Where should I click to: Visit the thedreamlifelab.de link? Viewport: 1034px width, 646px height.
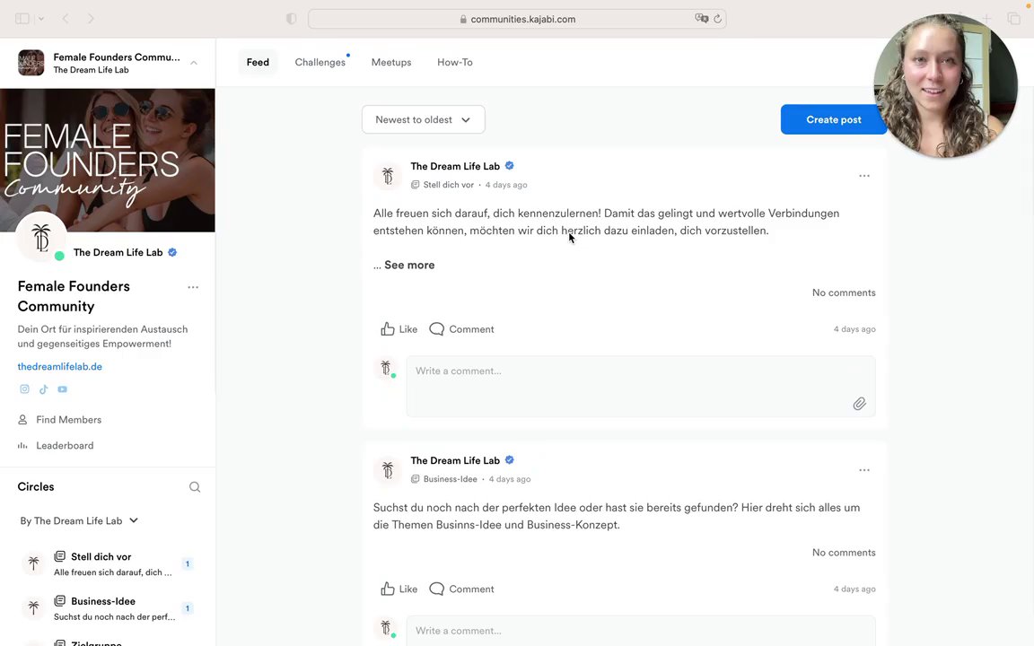[59, 366]
